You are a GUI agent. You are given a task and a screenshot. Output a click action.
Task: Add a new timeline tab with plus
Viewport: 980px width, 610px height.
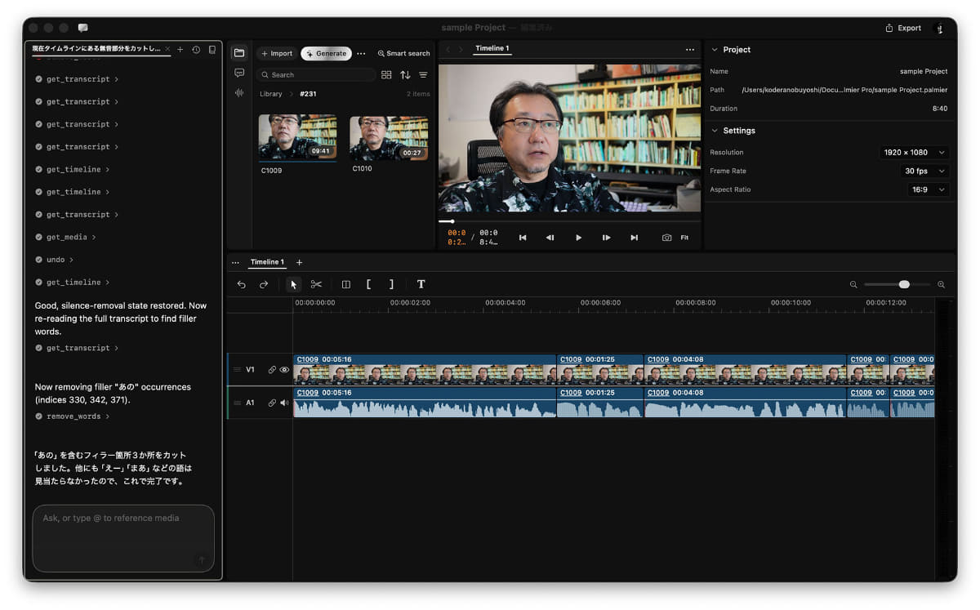[x=299, y=262]
